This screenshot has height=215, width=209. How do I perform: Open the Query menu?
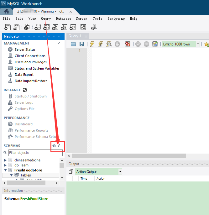point(46,18)
